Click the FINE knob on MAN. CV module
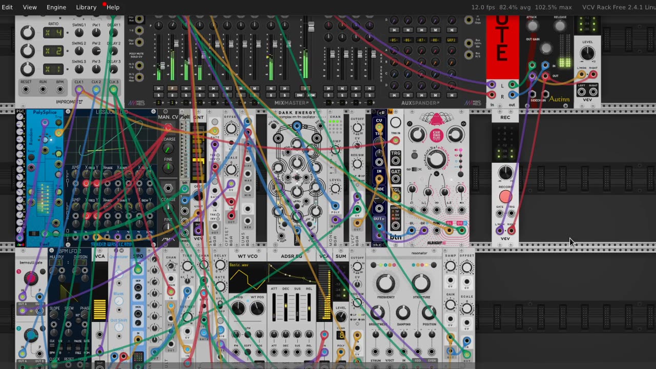Image resolution: width=656 pixels, height=369 pixels. tap(168, 168)
